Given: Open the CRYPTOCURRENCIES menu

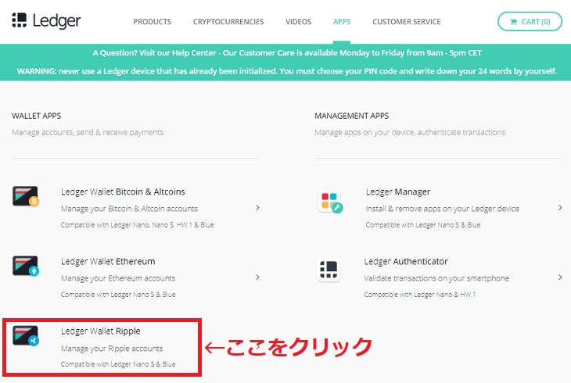Looking at the screenshot, I should (x=228, y=22).
